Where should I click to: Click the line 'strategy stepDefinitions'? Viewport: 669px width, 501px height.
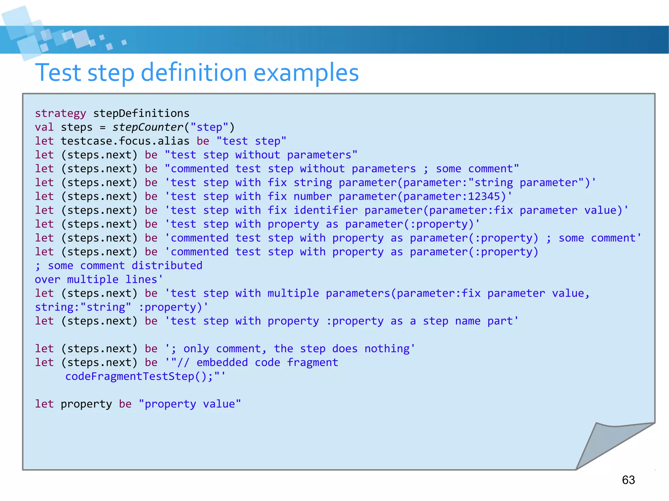(112, 113)
